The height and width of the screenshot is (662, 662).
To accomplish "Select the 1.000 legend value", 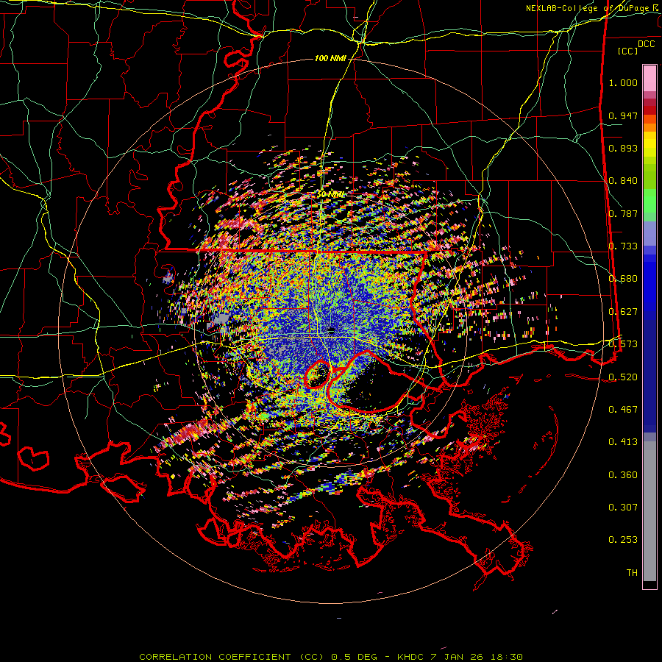I will (623, 82).
